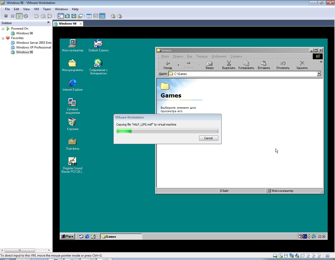Click the Record icon in VMware toolbar
Viewport: 335px width, 260px height.
click(113, 16)
